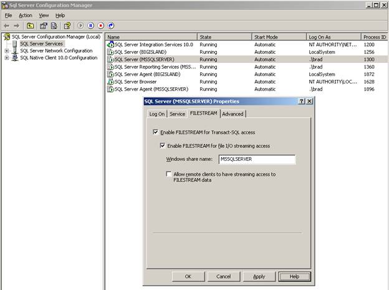
Task: Click the Up one level folder icon
Action: (x=31, y=26)
